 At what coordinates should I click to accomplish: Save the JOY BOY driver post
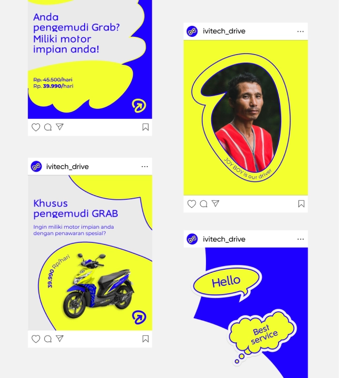pos(301,203)
